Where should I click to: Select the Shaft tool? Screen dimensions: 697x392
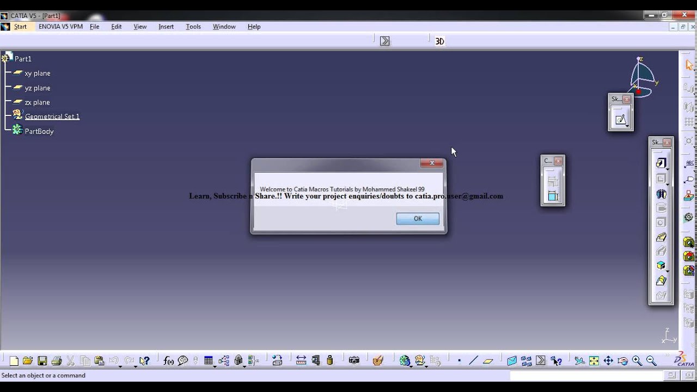(x=661, y=194)
